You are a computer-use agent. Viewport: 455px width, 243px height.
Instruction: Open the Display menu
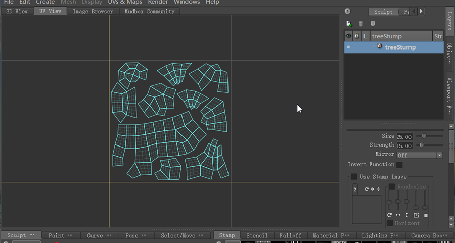(x=92, y=2)
